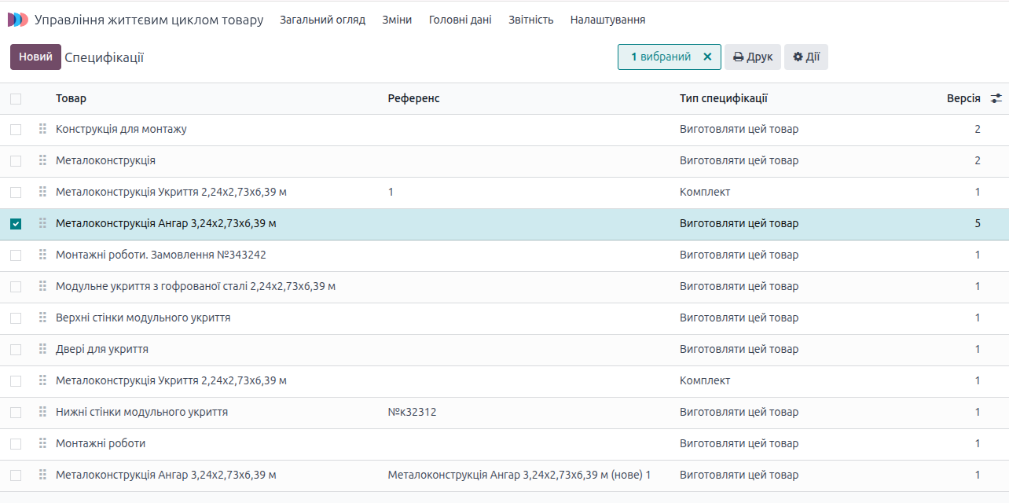Grab drag handle for Конструкція для монтажу row
1009x503 pixels.
[x=42, y=129]
